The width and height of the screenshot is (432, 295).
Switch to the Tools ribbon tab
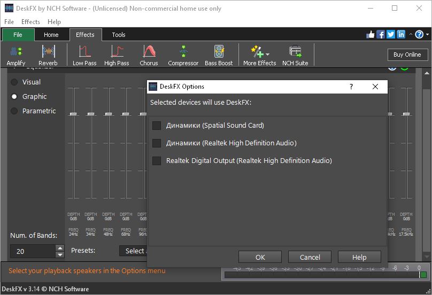119,35
